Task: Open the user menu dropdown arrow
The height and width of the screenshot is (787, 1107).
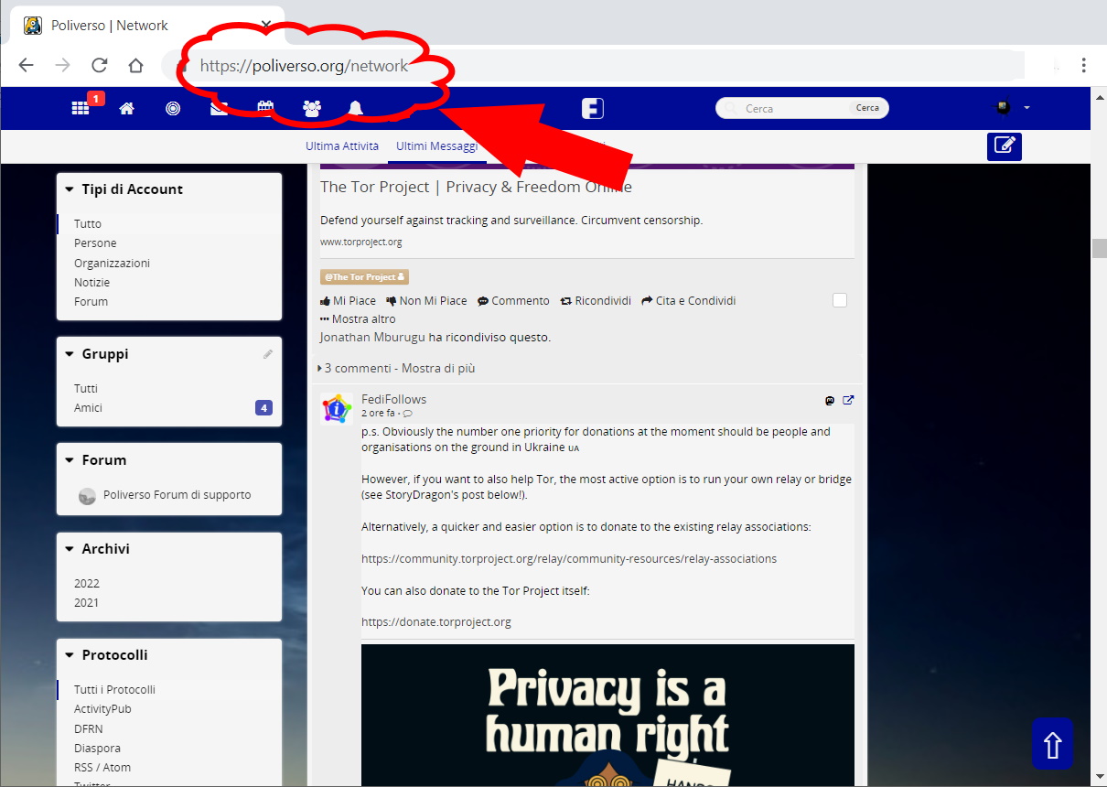Action: (1026, 108)
